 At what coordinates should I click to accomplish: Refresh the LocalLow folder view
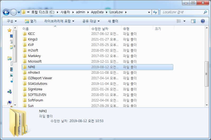tap(155, 12)
